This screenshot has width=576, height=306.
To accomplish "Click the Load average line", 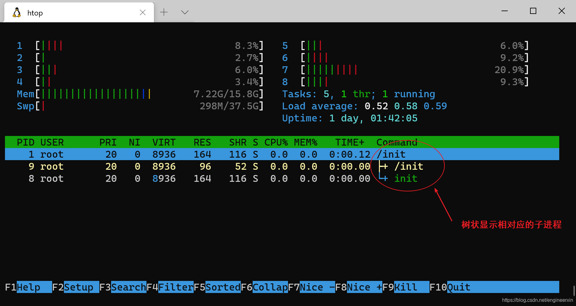I will click(x=364, y=106).
